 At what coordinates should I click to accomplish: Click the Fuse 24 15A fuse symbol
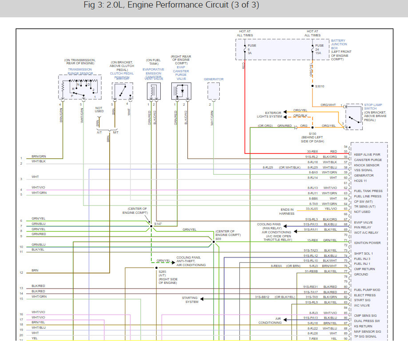313,49
